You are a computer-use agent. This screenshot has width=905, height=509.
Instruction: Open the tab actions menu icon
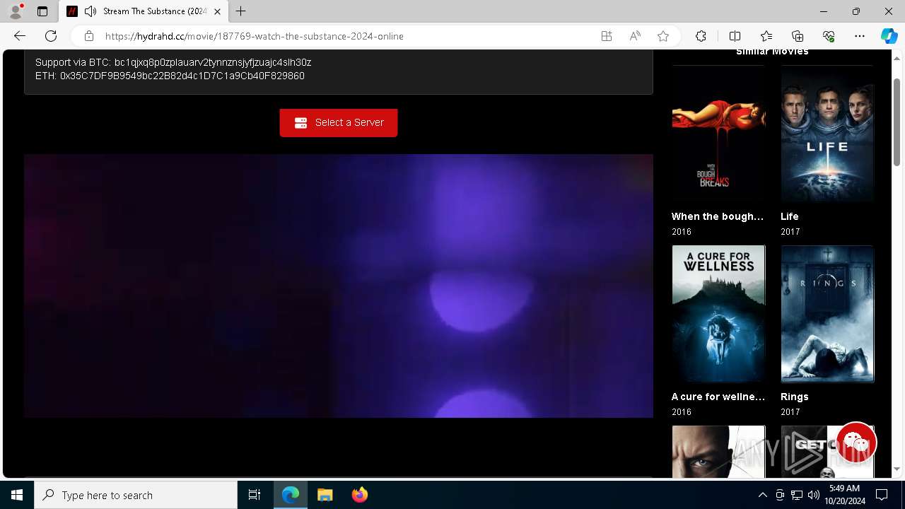click(42, 11)
